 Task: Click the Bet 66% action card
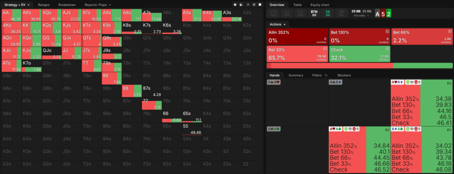tap(422, 36)
